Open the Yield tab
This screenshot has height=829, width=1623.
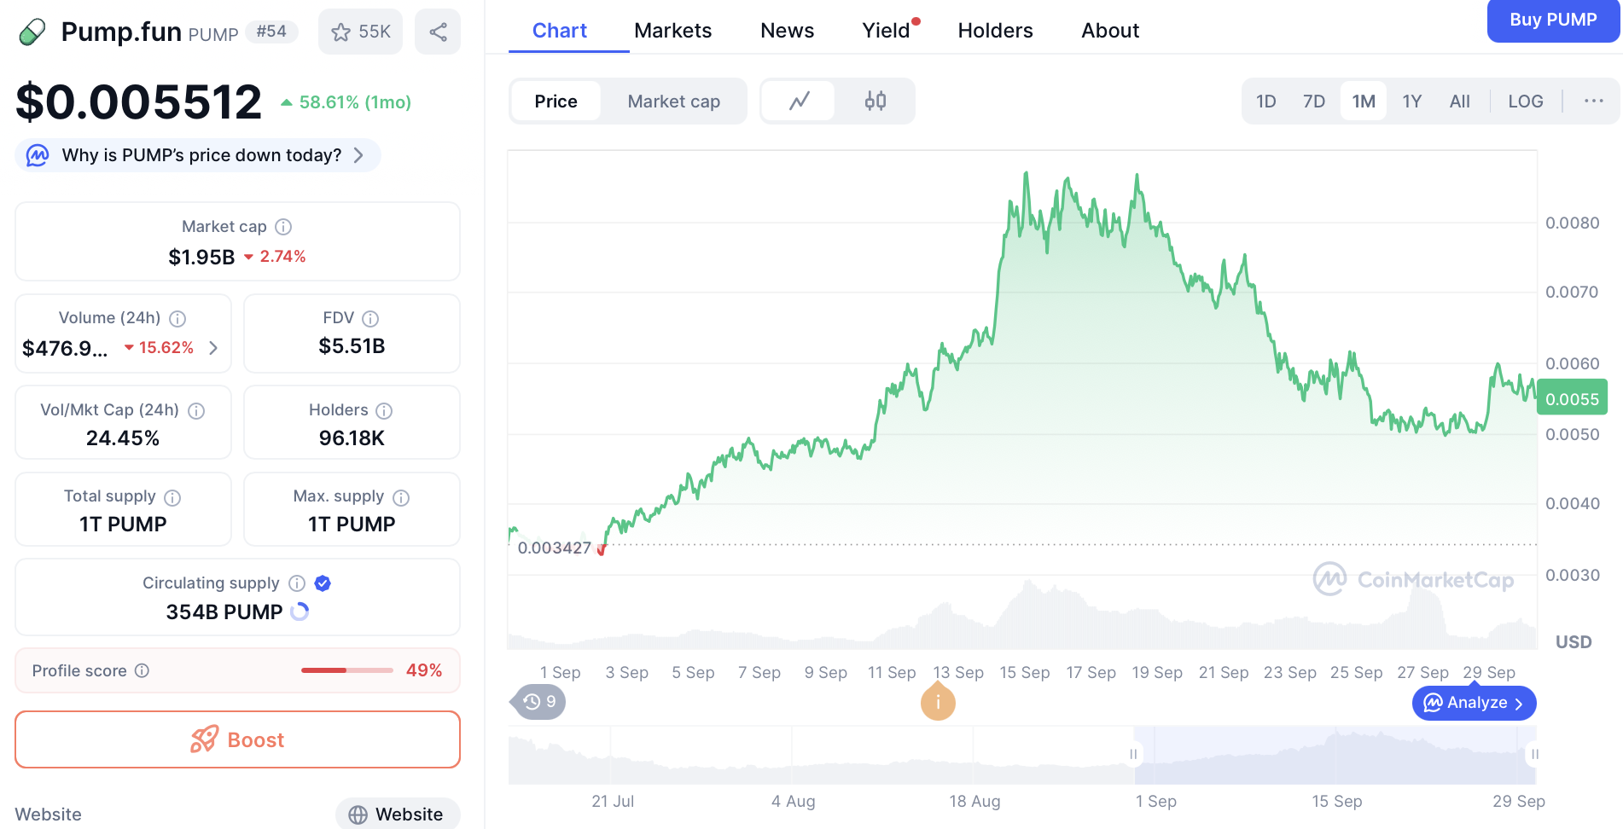pyautogui.click(x=887, y=31)
